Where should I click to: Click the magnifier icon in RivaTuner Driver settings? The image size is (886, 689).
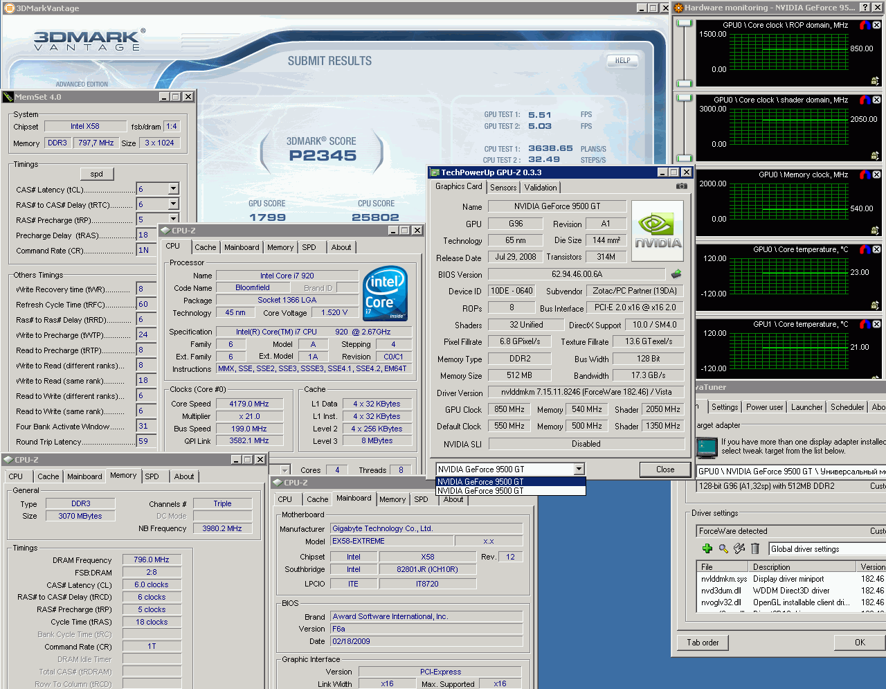coord(723,548)
